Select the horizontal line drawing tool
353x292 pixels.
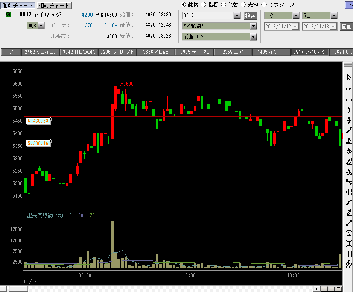[349, 100]
